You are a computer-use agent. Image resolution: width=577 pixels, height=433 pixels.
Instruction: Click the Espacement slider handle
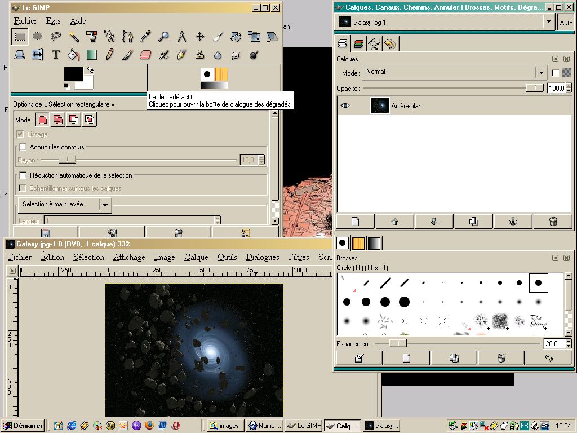(398, 343)
